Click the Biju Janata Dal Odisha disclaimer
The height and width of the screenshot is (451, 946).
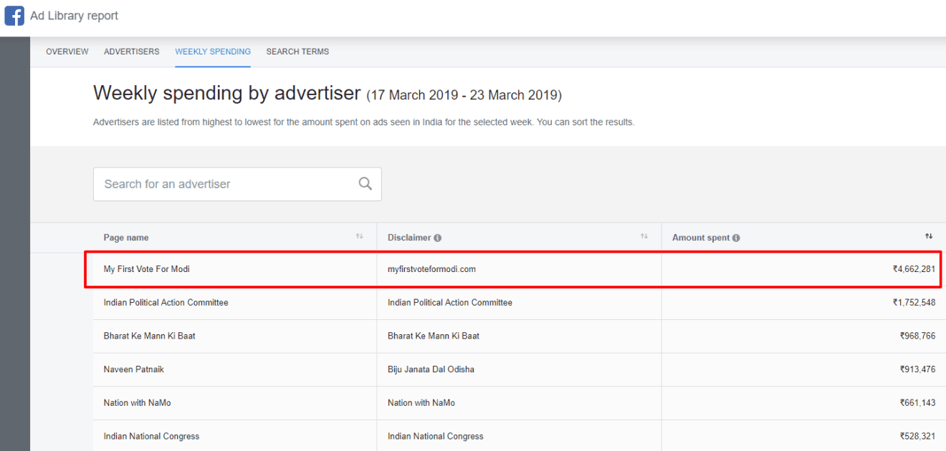point(431,369)
